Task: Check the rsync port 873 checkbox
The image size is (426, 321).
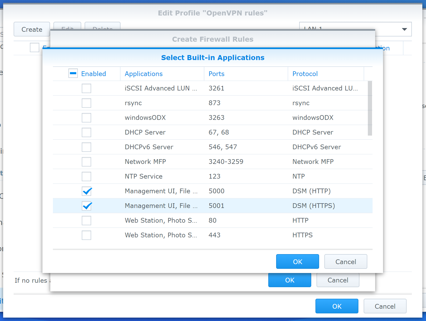Action: tap(86, 103)
